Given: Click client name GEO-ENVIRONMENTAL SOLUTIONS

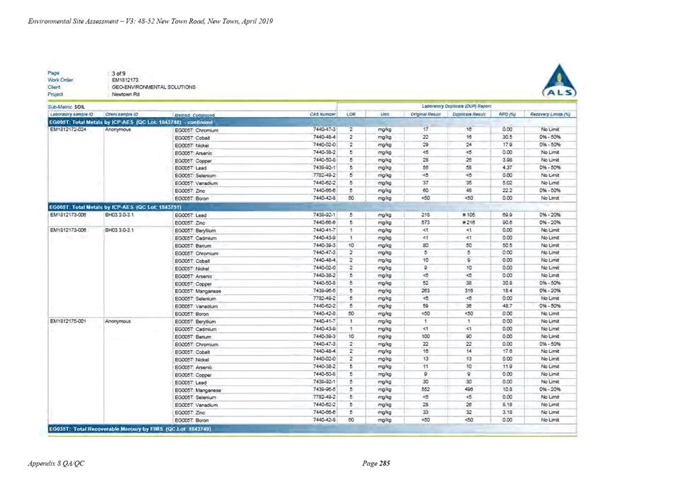Looking at the screenshot, I should pos(154,86).
